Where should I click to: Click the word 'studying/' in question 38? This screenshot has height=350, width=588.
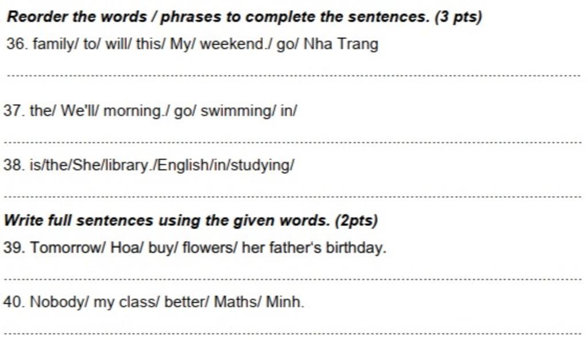pos(262,166)
